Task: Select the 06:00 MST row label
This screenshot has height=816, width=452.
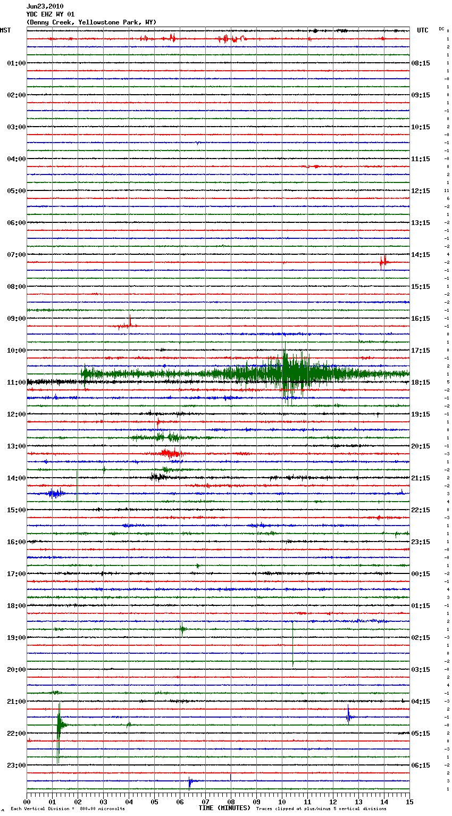Action: pos(16,223)
